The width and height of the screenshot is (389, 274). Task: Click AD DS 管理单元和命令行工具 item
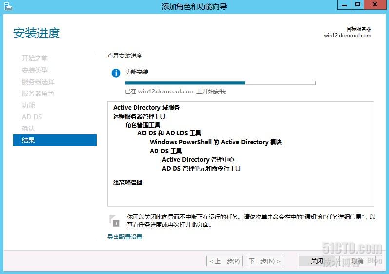(x=201, y=169)
